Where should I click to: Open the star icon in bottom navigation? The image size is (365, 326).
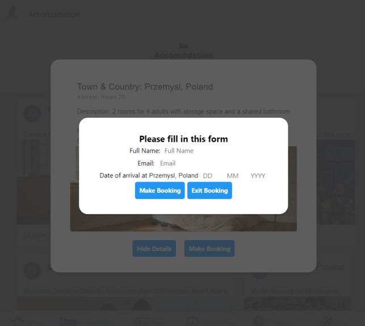18,321
